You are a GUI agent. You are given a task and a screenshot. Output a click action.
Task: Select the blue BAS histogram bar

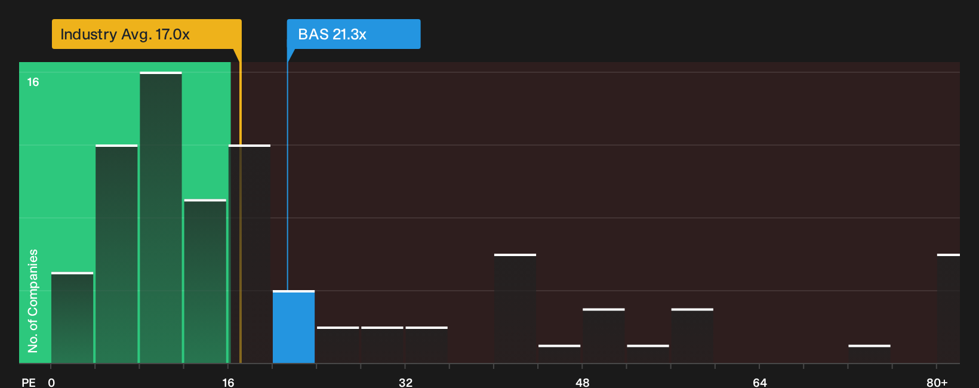coord(294,327)
